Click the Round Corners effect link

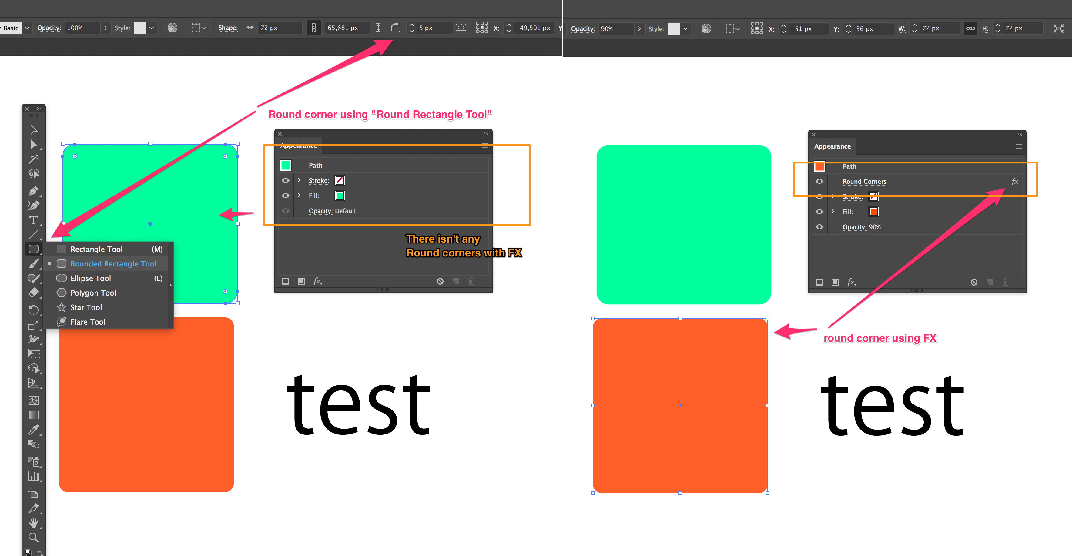pyautogui.click(x=864, y=182)
